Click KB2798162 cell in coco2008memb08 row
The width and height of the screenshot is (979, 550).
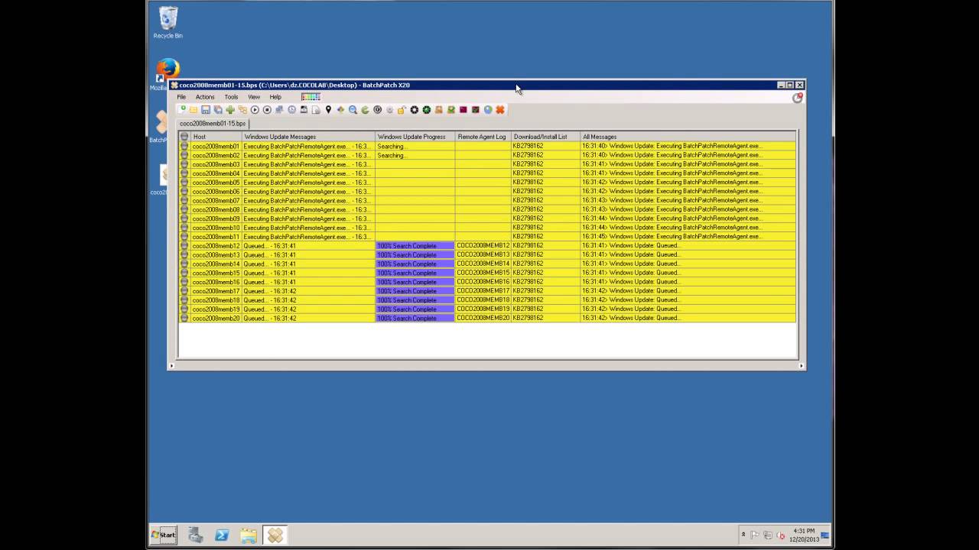[x=545, y=209]
